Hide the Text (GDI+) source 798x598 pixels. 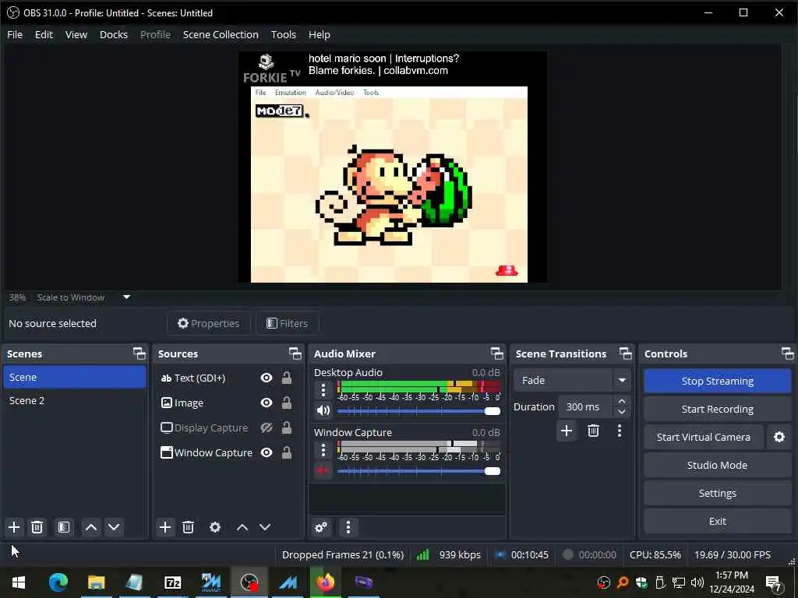tap(267, 378)
